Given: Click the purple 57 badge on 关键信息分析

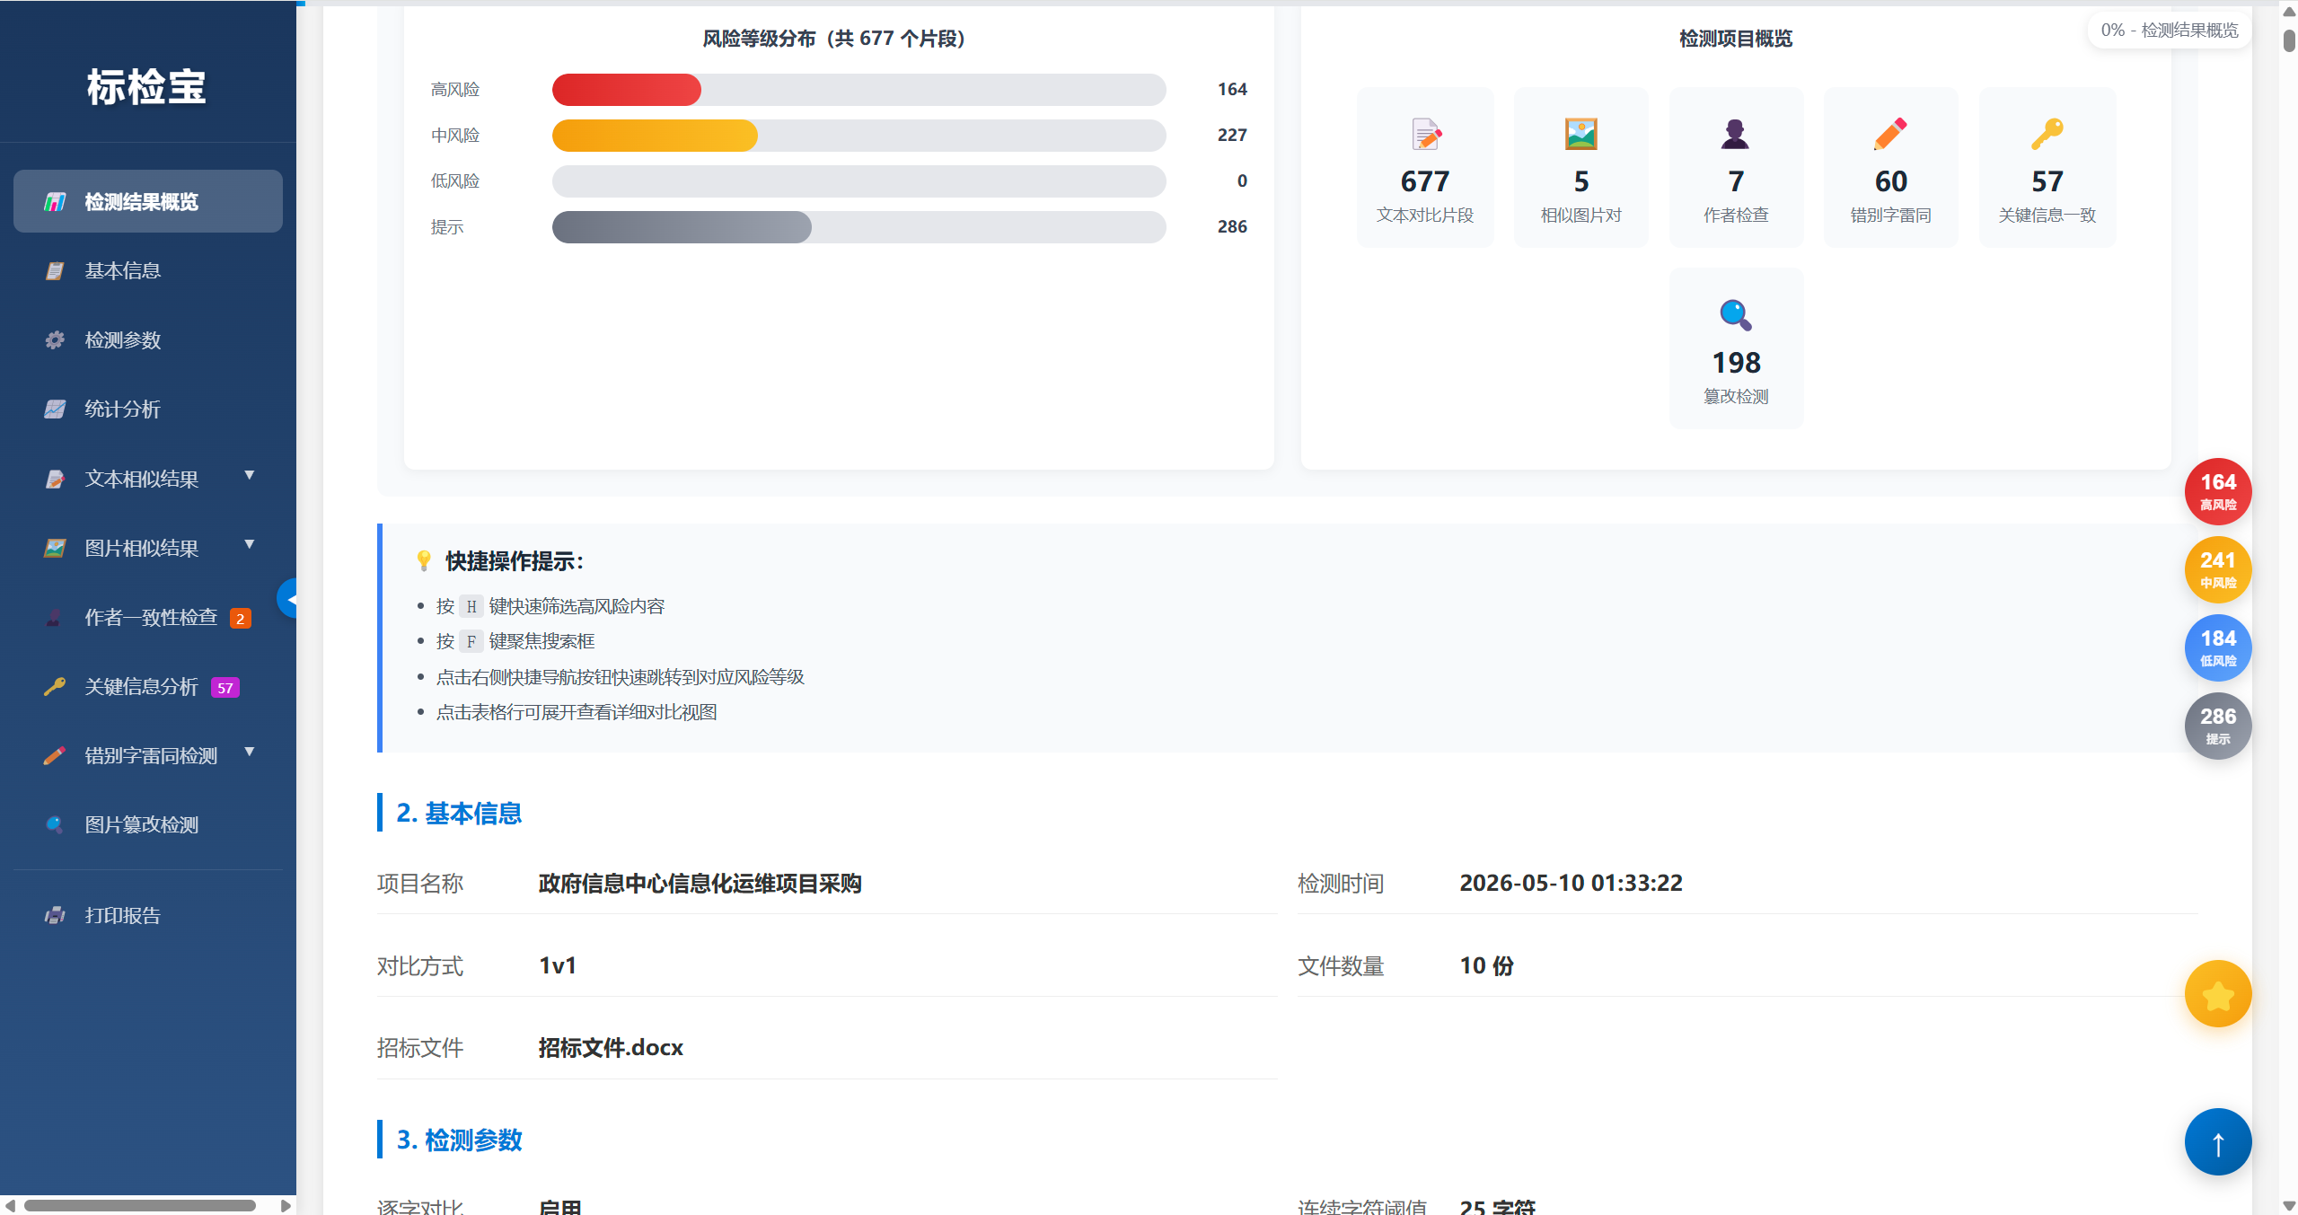Looking at the screenshot, I should (x=225, y=688).
